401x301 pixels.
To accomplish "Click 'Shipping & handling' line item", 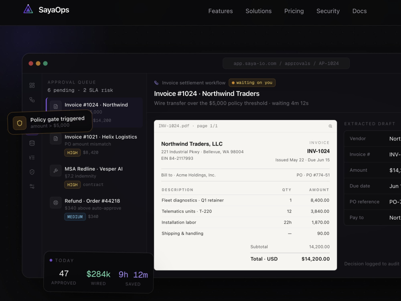I will 182,234.
